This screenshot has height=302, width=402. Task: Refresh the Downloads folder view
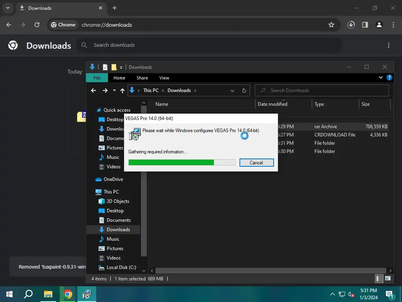tap(244, 91)
